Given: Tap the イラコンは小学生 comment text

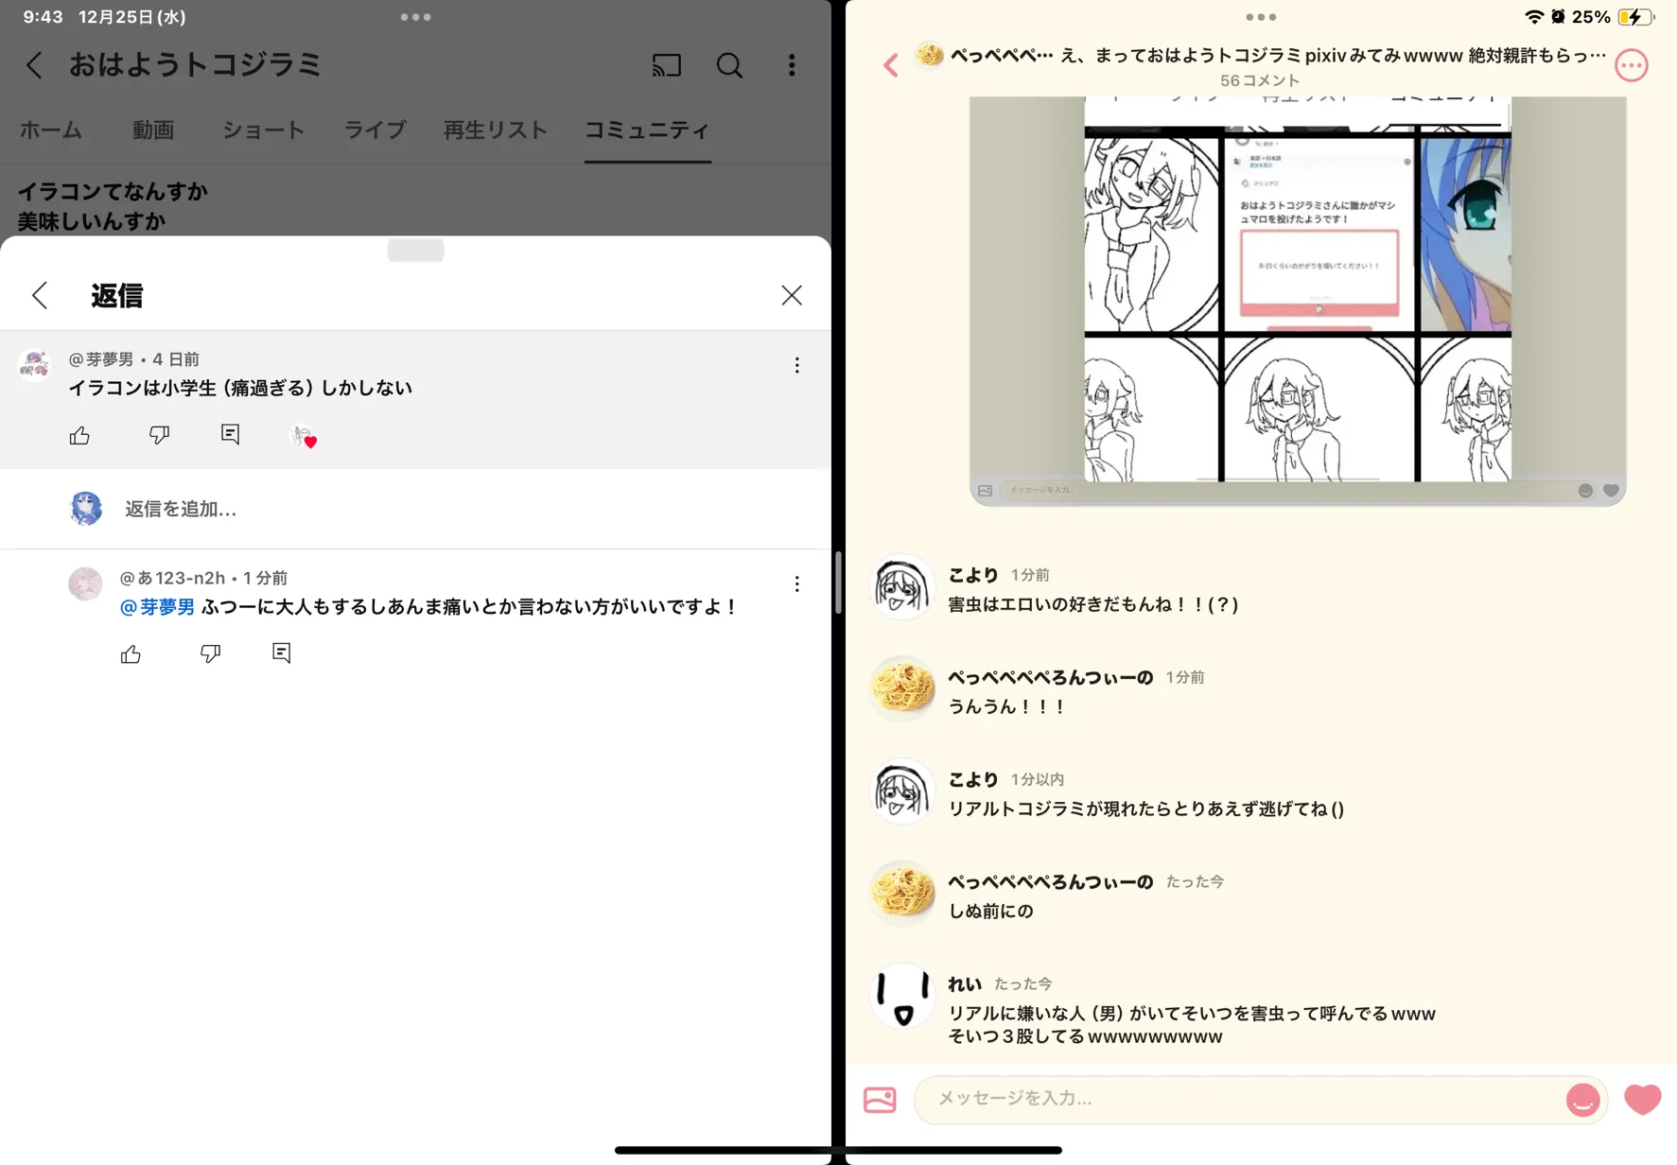Looking at the screenshot, I should tap(240, 388).
